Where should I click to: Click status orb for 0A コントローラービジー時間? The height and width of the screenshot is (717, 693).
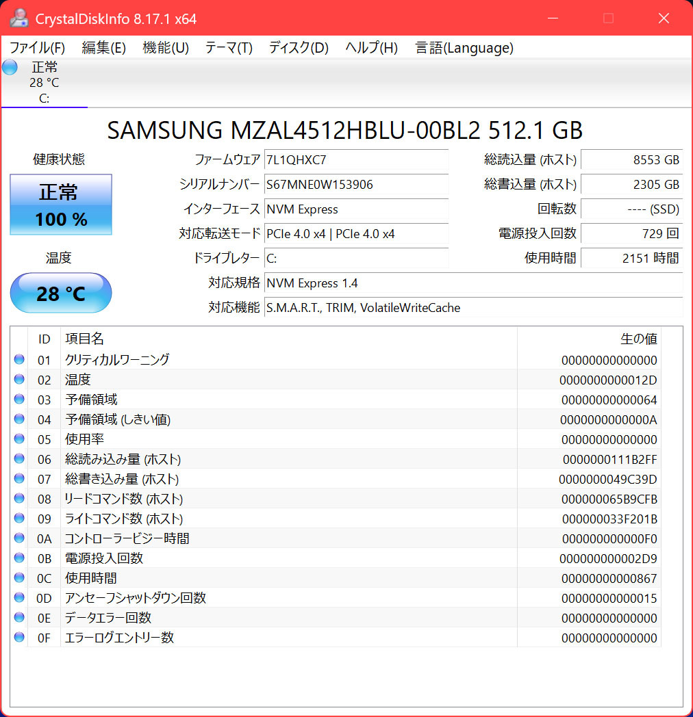pyautogui.click(x=19, y=538)
